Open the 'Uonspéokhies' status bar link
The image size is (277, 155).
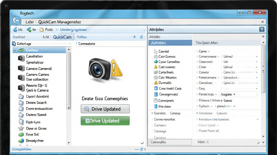(21, 149)
